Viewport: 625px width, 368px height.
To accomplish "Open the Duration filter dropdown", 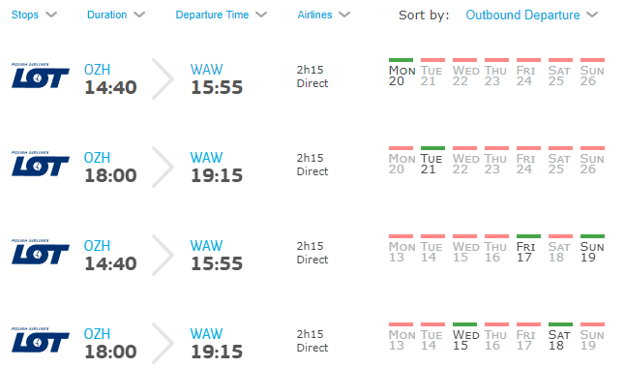I will pyautogui.click(x=116, y=15).
